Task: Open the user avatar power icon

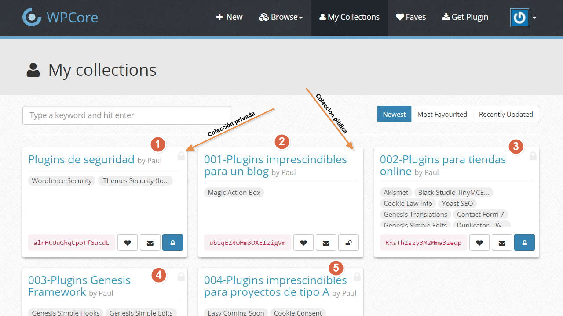Action: tap(519, 18)
